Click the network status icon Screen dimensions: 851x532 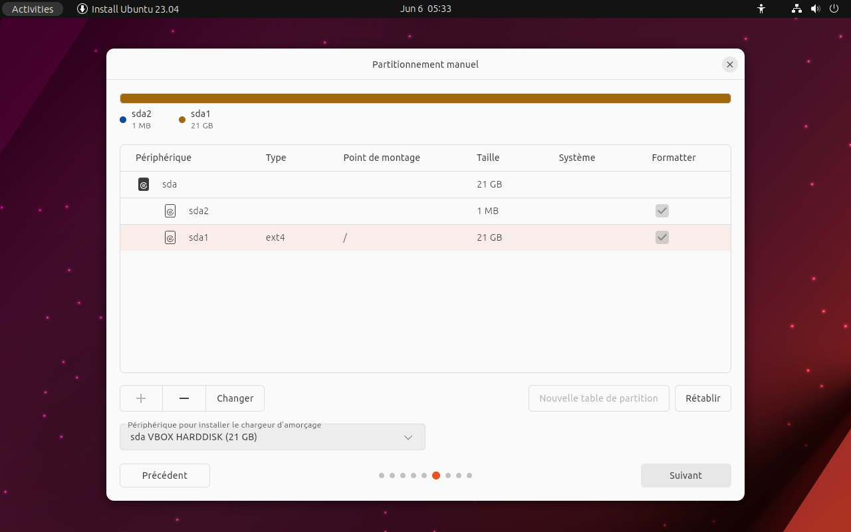click(x=796, y=9)
